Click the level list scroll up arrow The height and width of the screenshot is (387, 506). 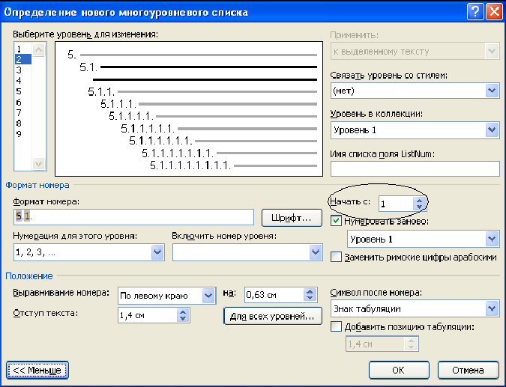pyautogui.click(x=39, y=49)
